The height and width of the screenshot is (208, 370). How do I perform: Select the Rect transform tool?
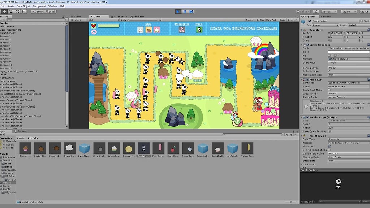click(x=24, y=12)
